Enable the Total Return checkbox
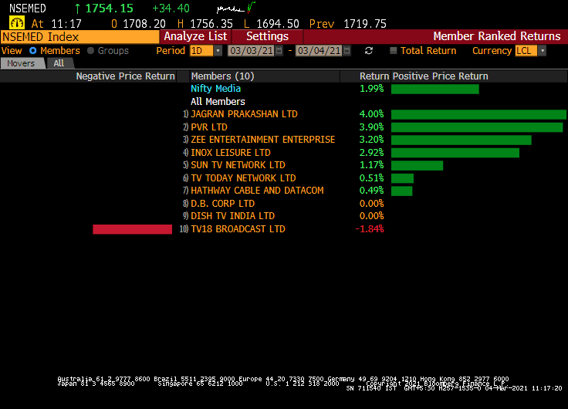568x409 pixels. 394,51
